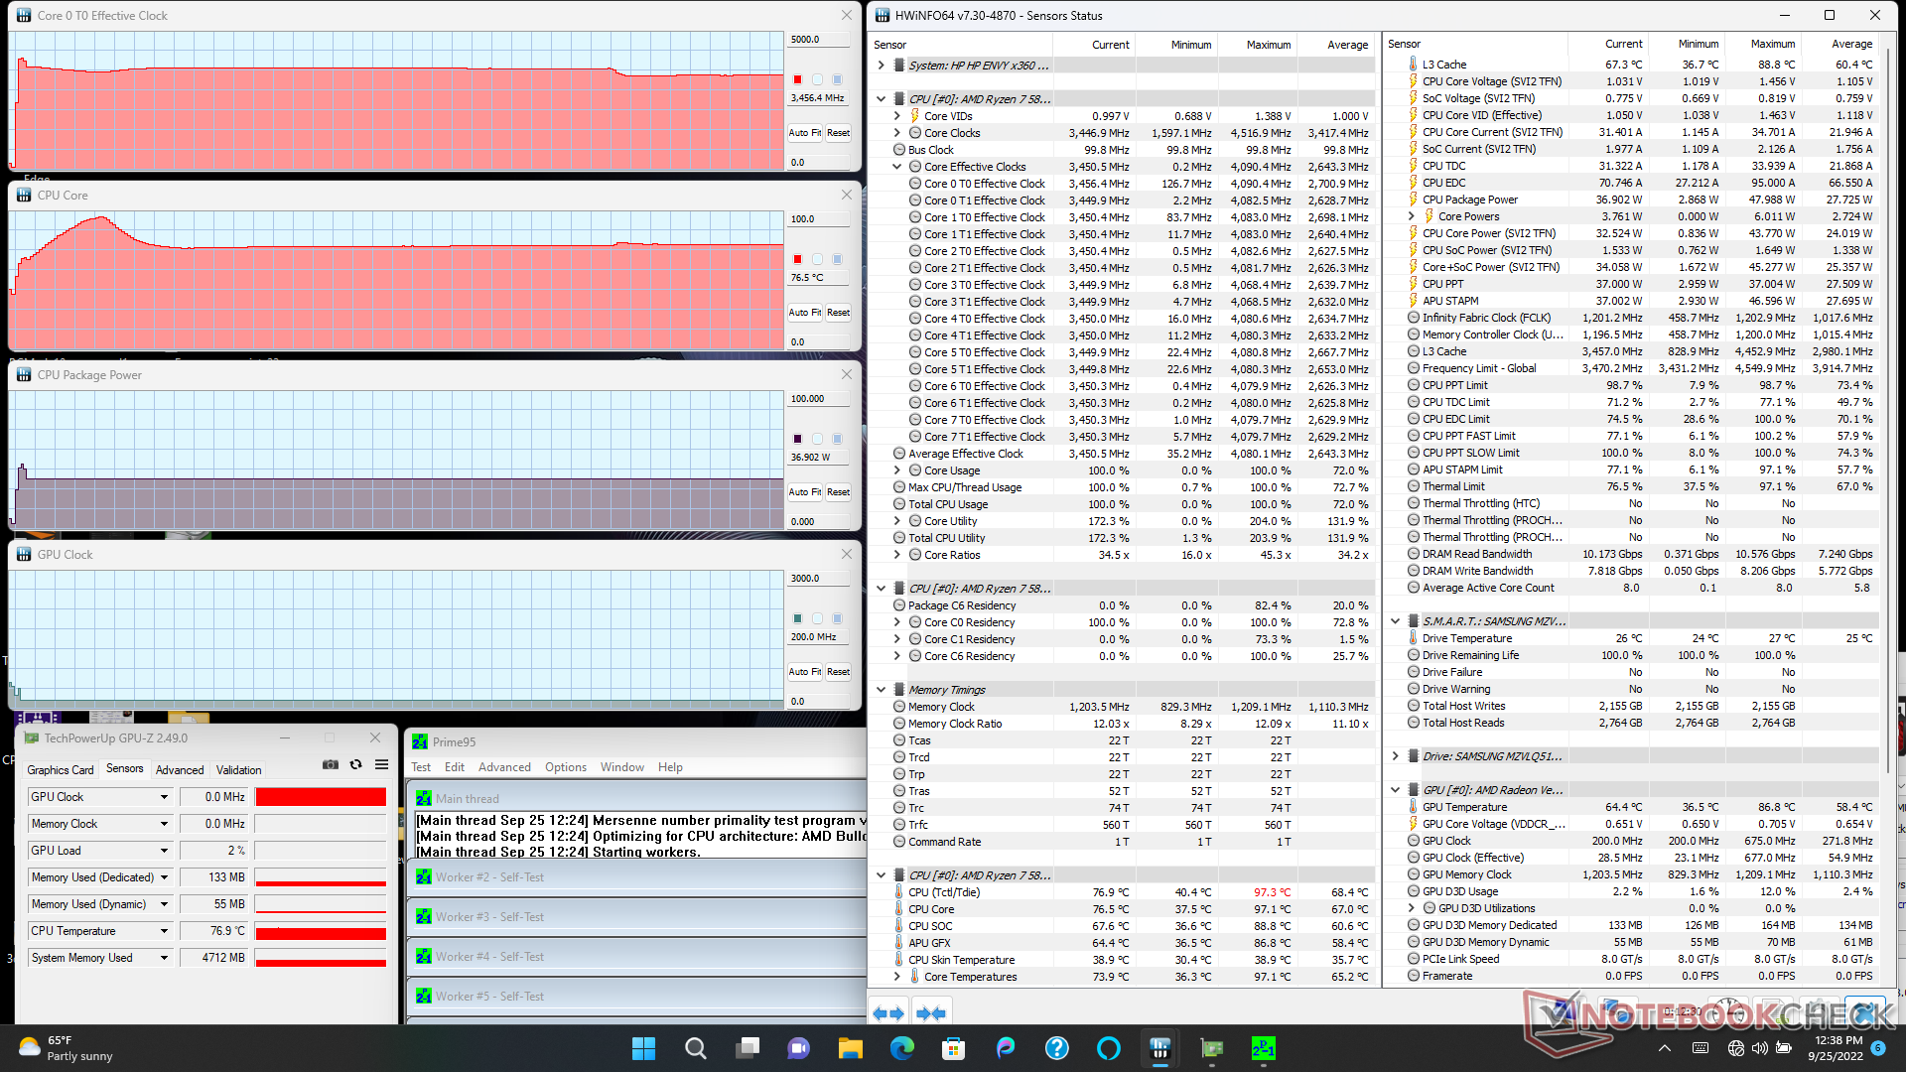Click HWiNFO expand-columns double arrow button
Viewport: 1906px width, 1072px height.
[888, 1013]
